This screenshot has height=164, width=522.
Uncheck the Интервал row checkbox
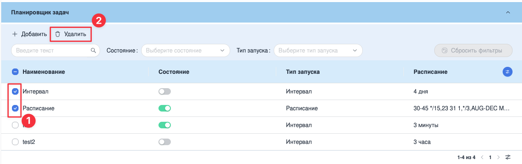click(x=15, y=91)
